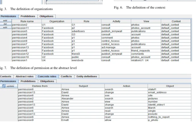Click the nothing_to_report object cell
This screenshot has width=196, height=123.
(x=170, y=117)
